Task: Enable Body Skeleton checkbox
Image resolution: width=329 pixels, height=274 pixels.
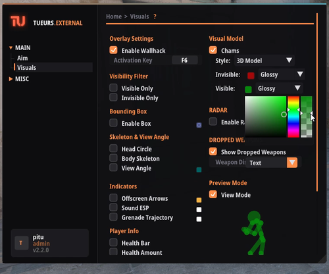Action: tap(113, 158)
